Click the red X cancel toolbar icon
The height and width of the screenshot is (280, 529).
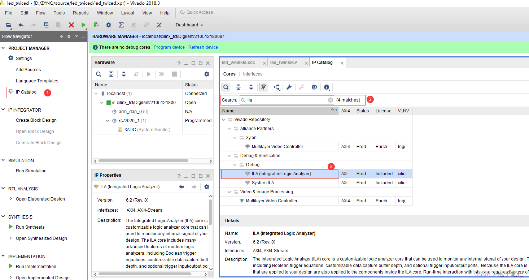(71, 25)
